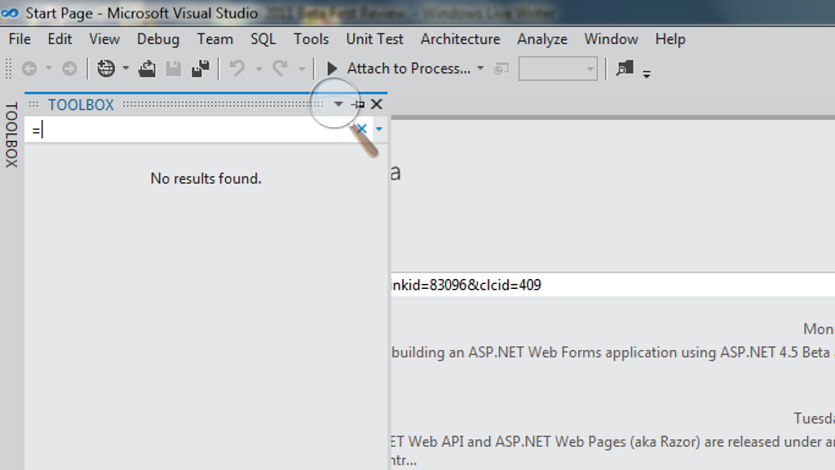The image size is (835, 470).
Task: Click the Visual Studio infinity logo icon
Action: pos(10,13)
